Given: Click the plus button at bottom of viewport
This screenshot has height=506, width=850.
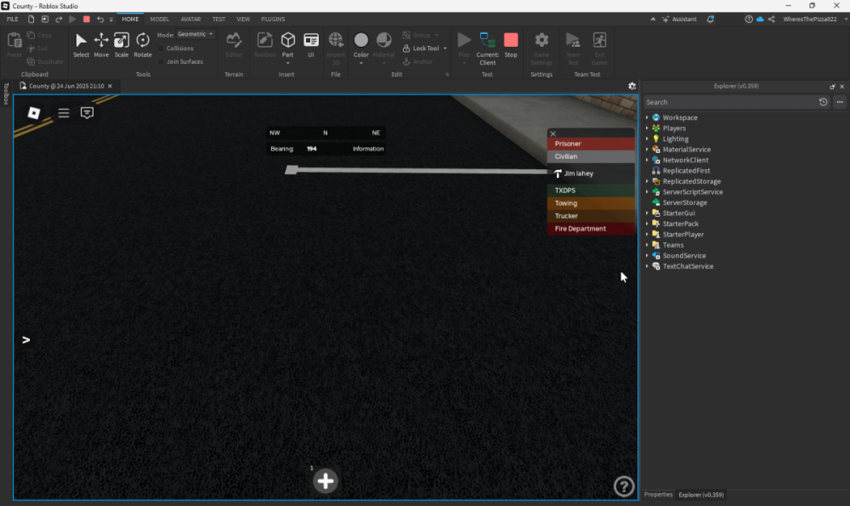Looking at the screenshot, I should 326,480.
